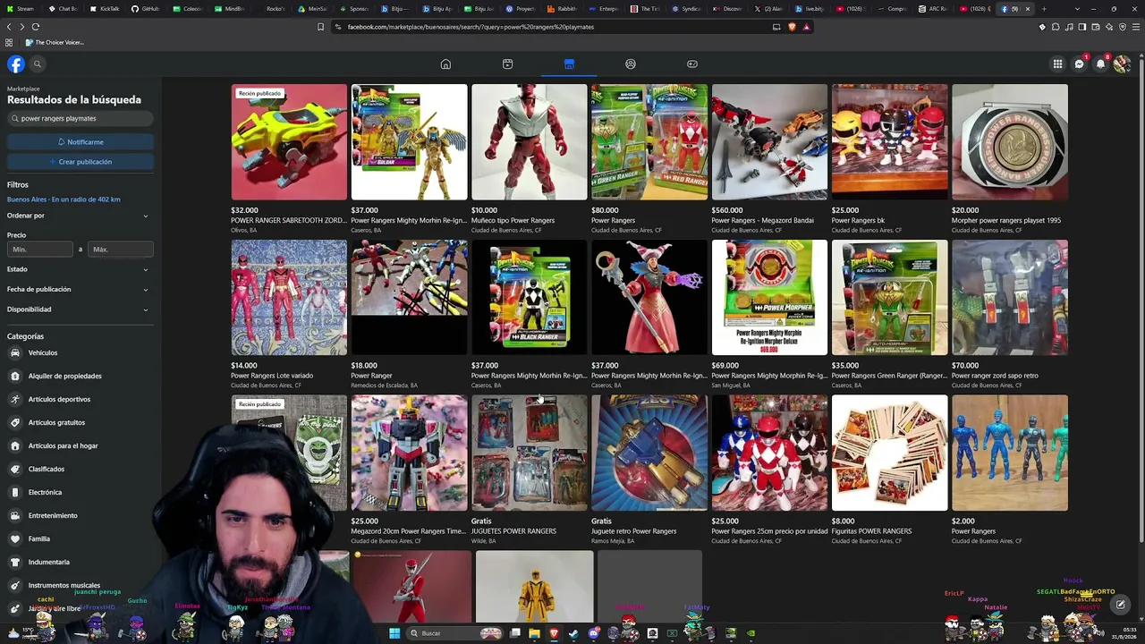
Task: Open the Juguete retro Power Rangers listing title
Action: 633,531
